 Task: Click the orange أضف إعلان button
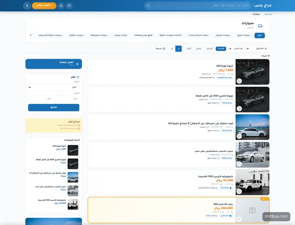44,6
